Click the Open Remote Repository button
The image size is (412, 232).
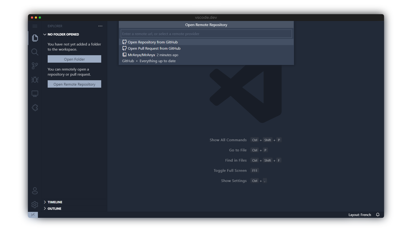74,84
